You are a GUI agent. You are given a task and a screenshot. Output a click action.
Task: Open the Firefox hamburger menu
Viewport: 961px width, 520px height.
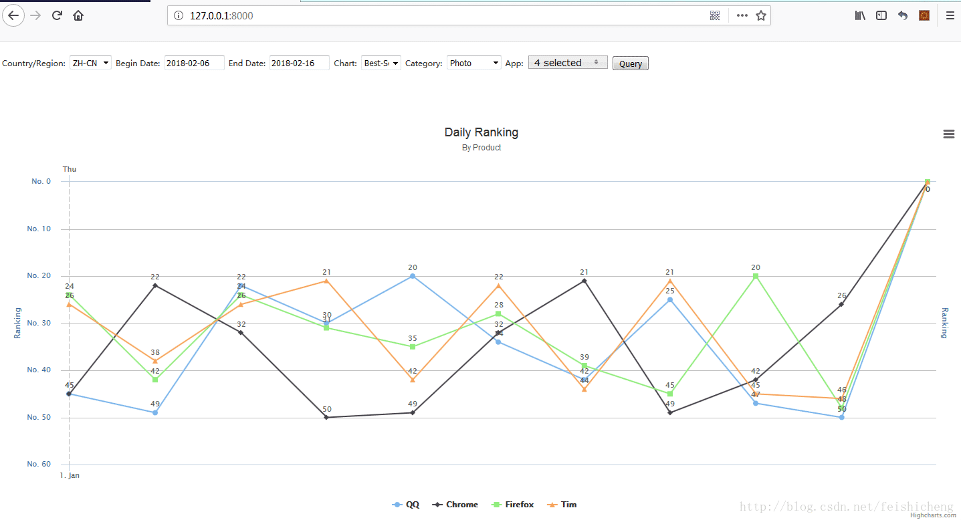coord(950,15)
